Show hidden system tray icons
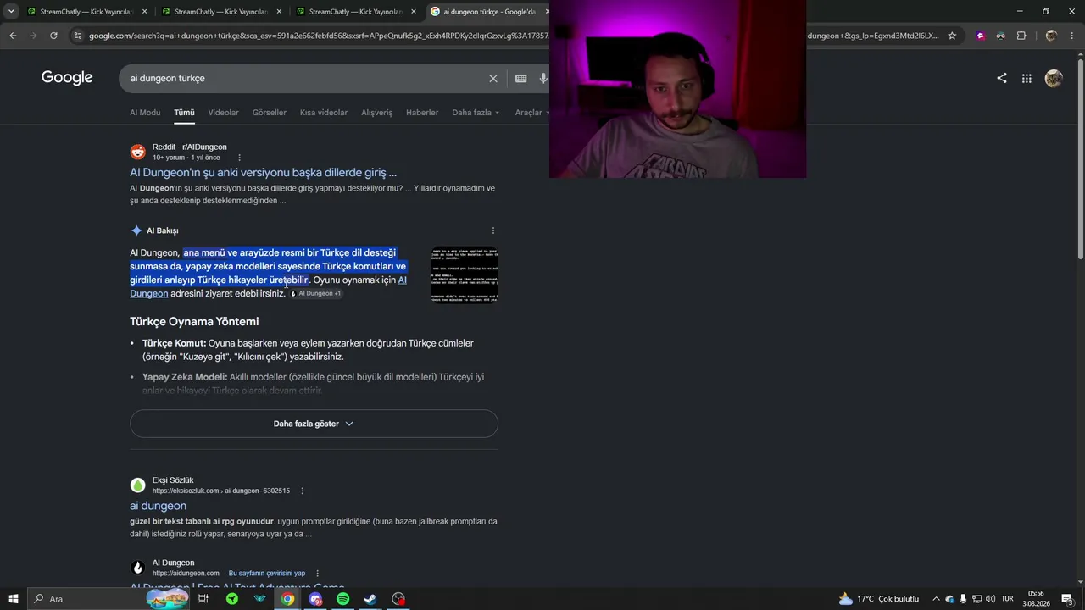The image size is (1085, 610). click(936, 599)
